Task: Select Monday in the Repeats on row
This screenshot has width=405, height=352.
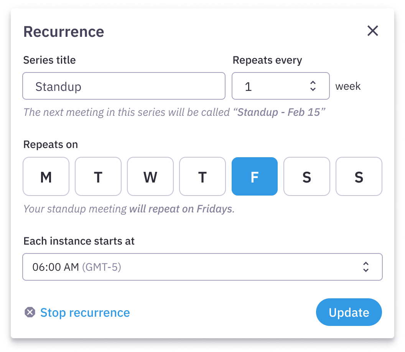Action: point(46,176)
